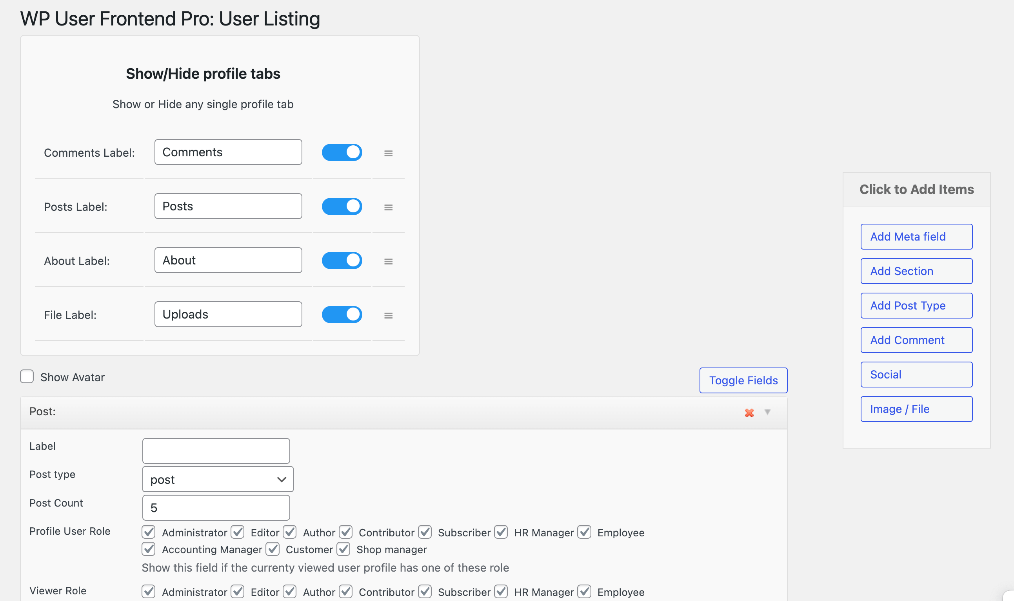The width and height of the screenshot is (1014, 601).
Task: Uncheck Contributor in Profile User Role
Action: click(x=345, y=532)
